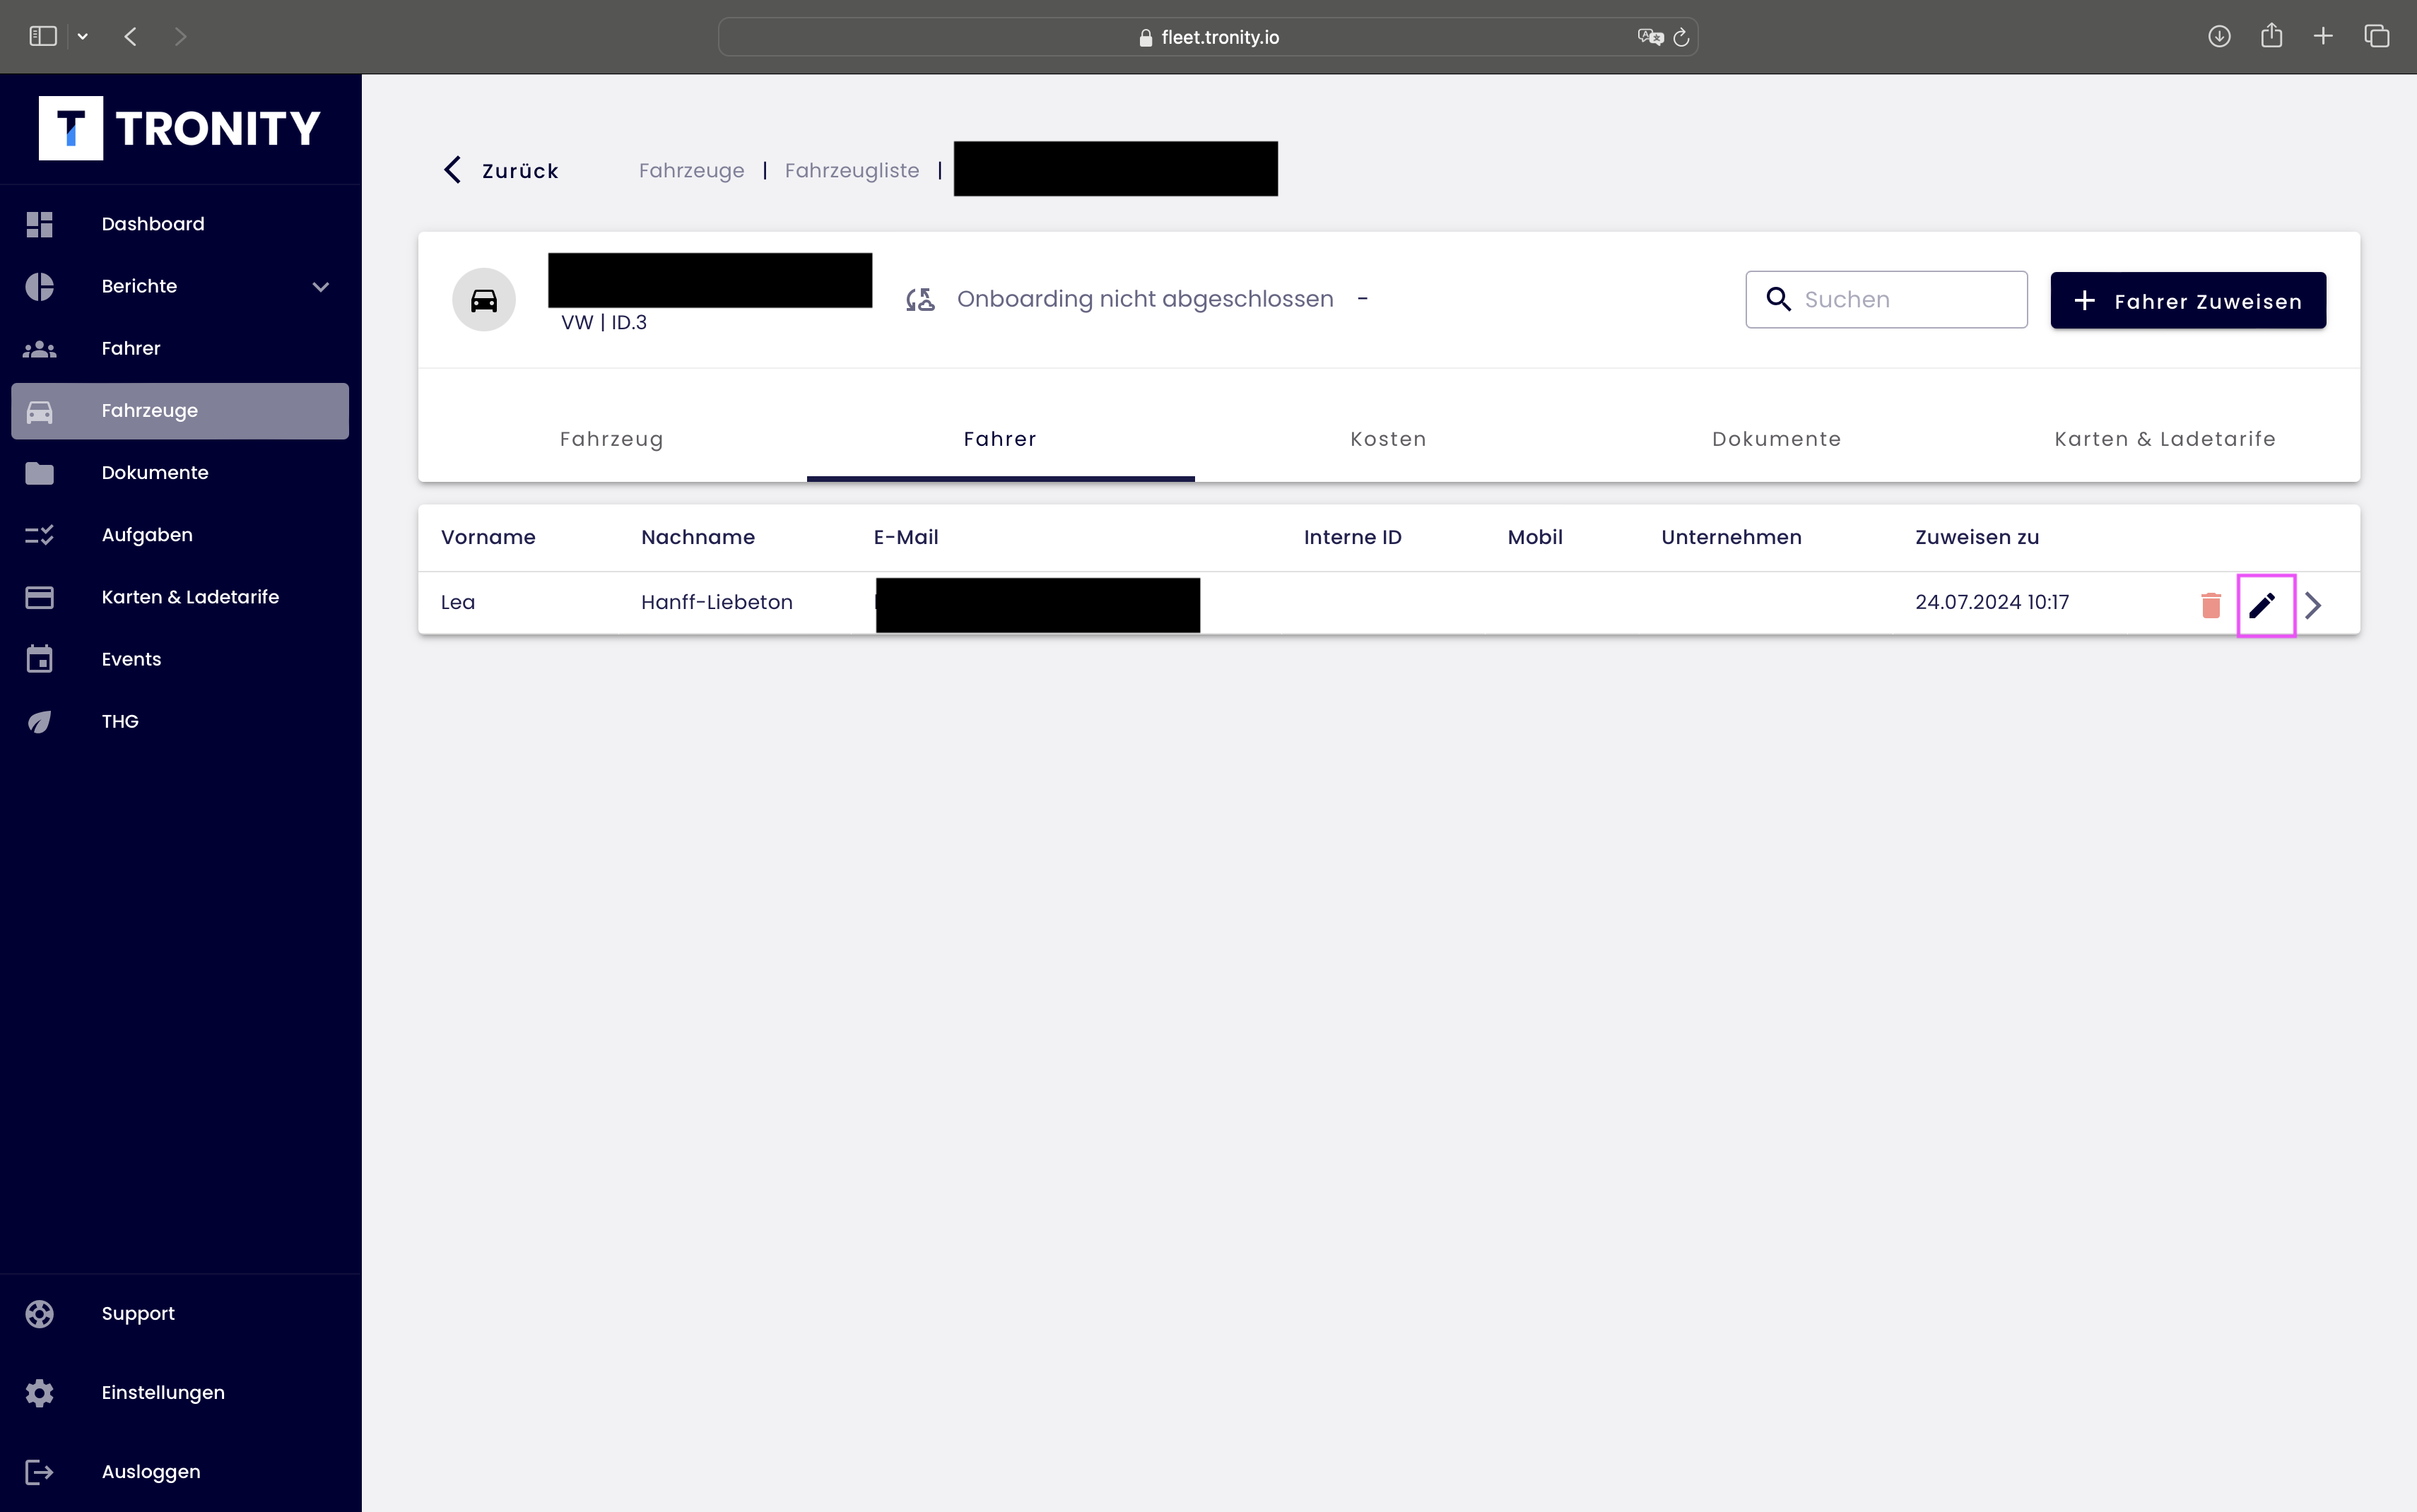
Task: Open Einstellungen settings gear
Action: coord(40,1392)
